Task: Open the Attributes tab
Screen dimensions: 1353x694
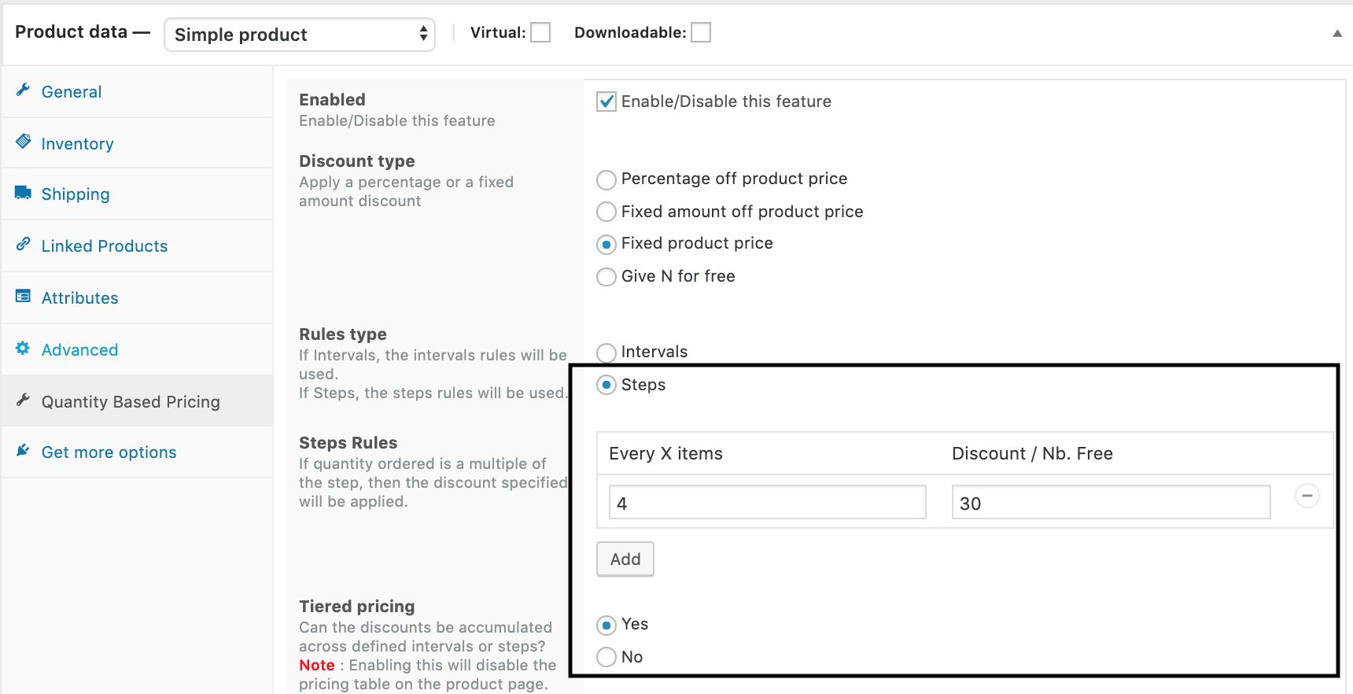Action: (x=138, y=297)
